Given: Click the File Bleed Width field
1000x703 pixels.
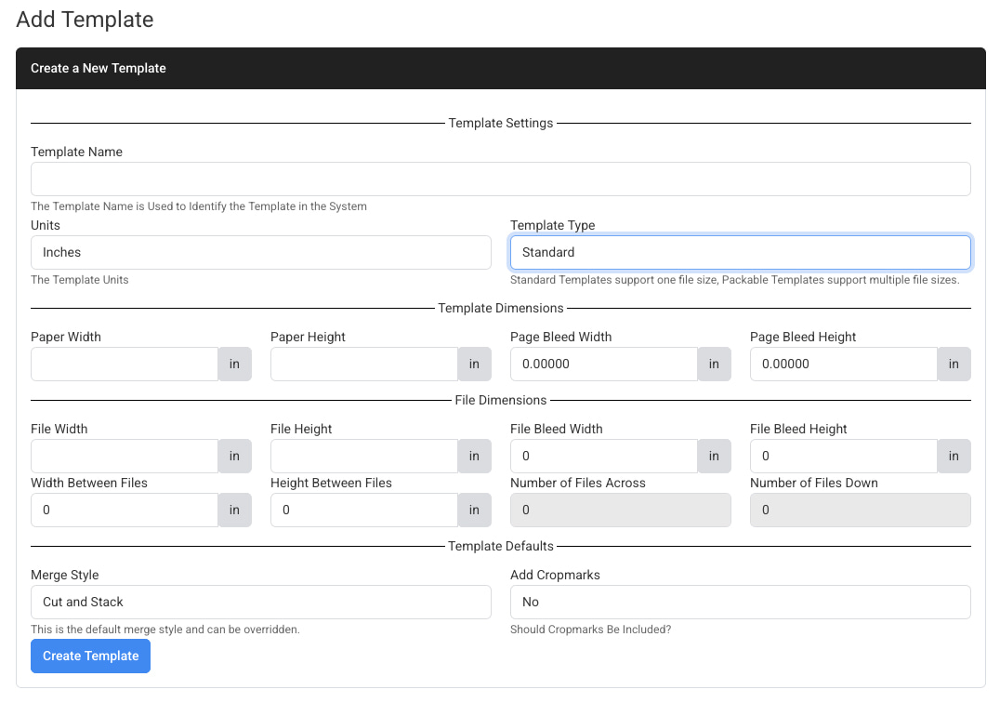Looking at the screenshot, I should coord(604,456).
